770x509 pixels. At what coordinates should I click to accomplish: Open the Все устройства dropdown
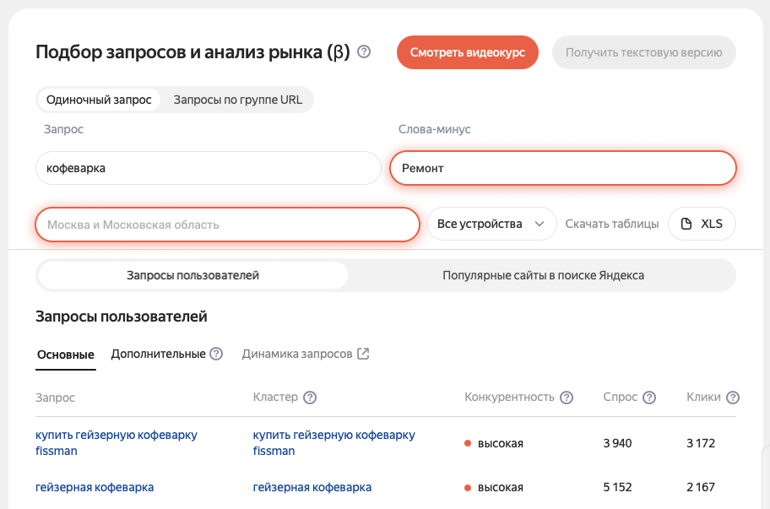click(x=492, y=224)
